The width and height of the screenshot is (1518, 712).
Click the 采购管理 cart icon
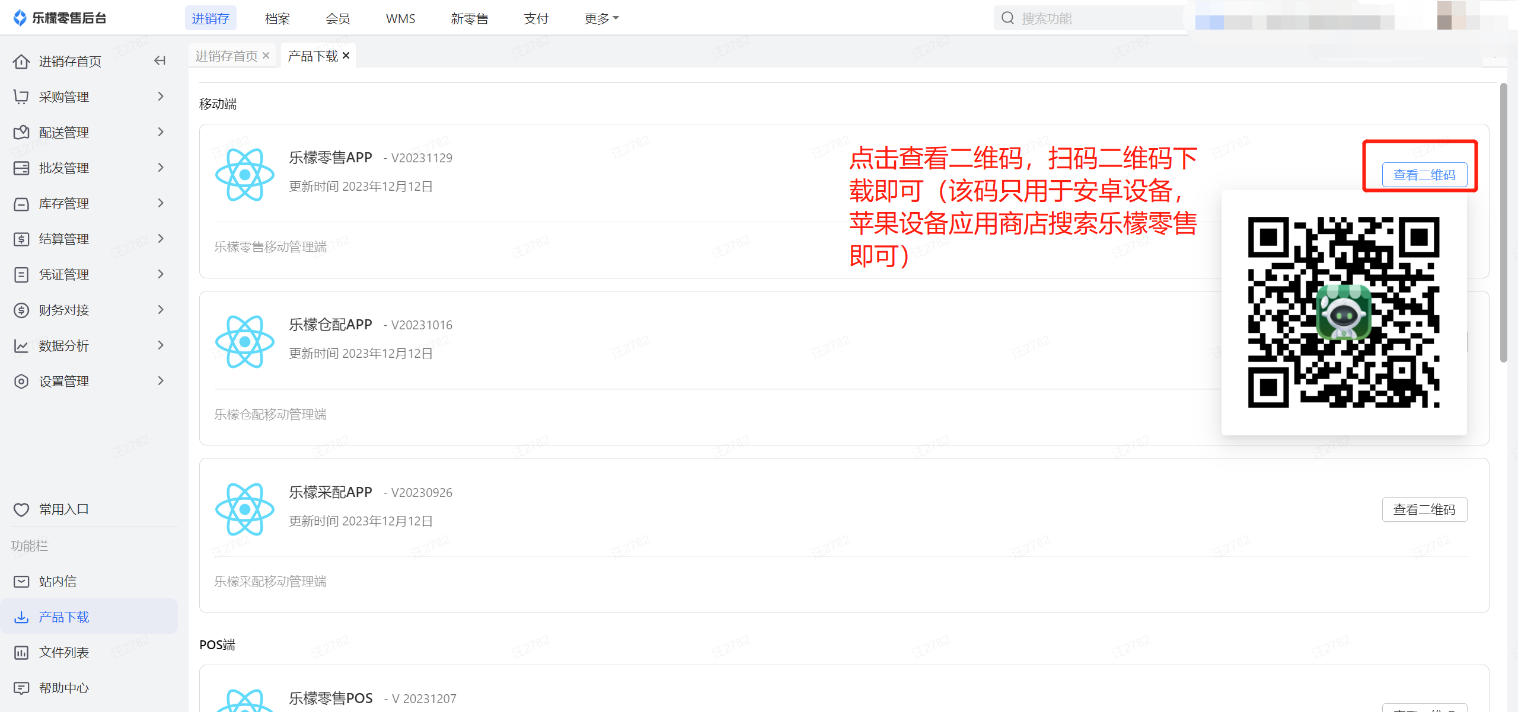point(21,97)
